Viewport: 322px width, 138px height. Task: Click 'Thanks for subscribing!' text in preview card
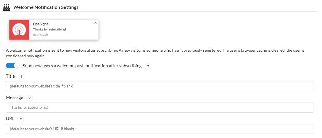[49, 29]
